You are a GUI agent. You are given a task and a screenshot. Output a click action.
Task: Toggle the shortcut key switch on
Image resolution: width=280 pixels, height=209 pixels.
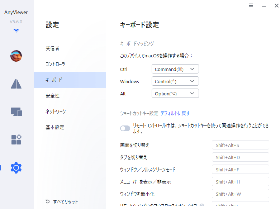coord(125,128)
